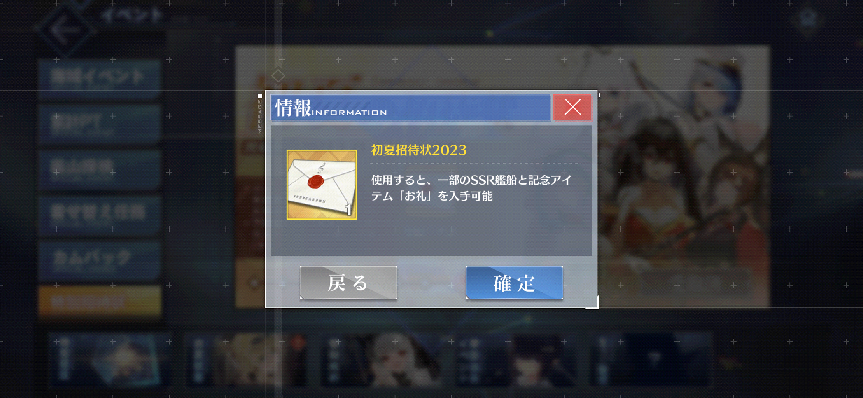Open the last bottom banner thumbnail

pos(652,359)
